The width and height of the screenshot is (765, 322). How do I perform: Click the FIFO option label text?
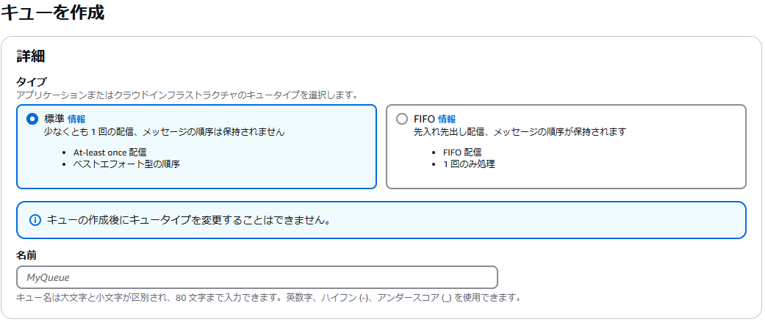[424, 118]
